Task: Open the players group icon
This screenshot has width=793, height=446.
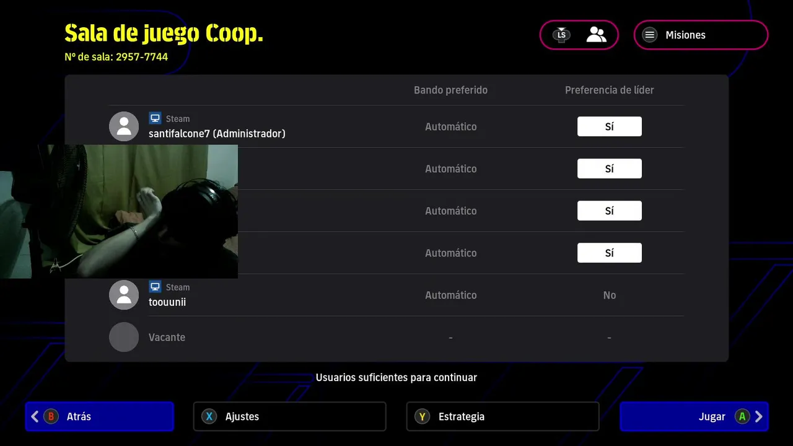Action: 596,35
